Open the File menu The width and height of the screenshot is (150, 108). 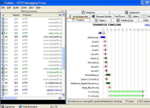3,8
